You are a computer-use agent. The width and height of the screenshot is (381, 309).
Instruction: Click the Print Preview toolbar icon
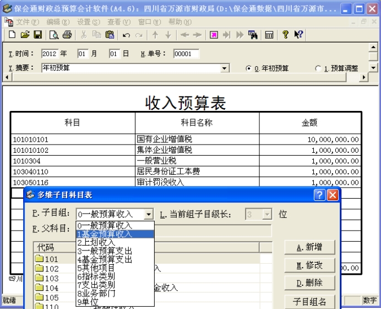pos(54,35)
